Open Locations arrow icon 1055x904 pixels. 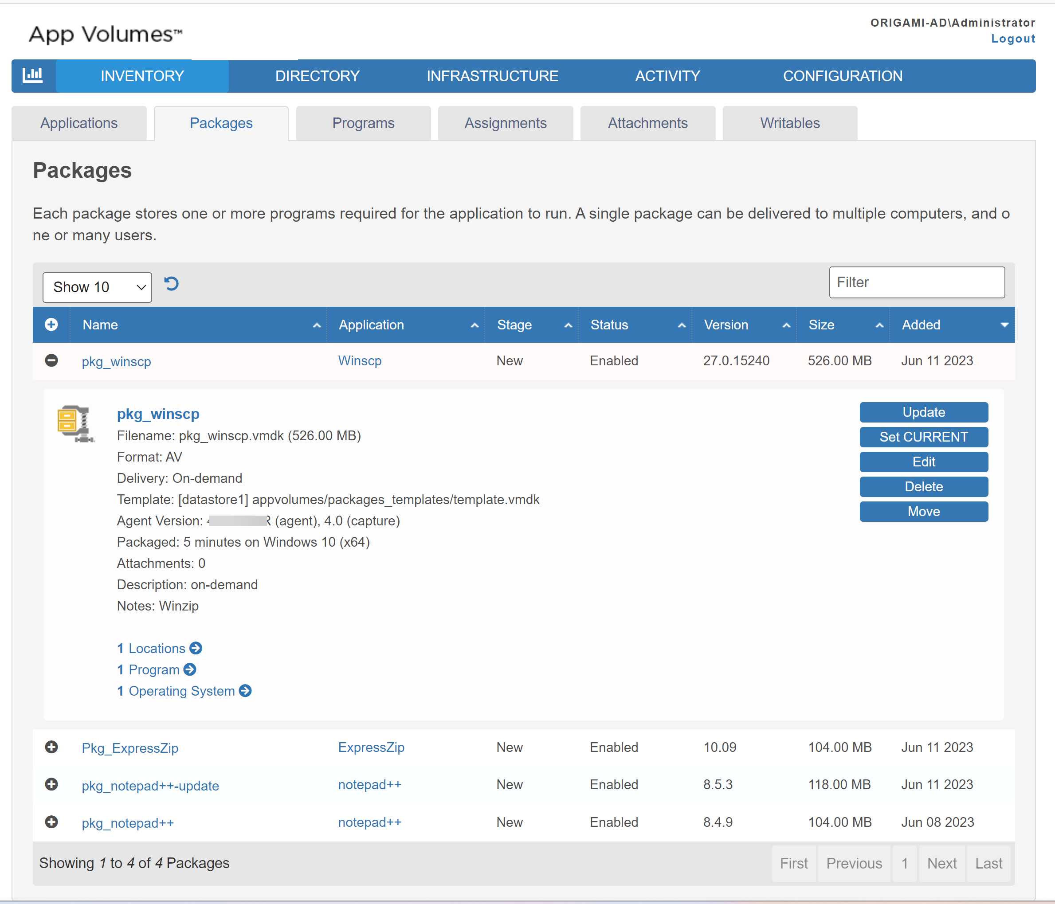coord(196,648)
